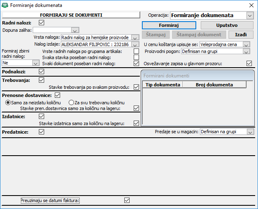Toggle Preuzimaju se datumi faktura checkbox
Viewport: 258px width, 209px height.
tap(127, 200)
